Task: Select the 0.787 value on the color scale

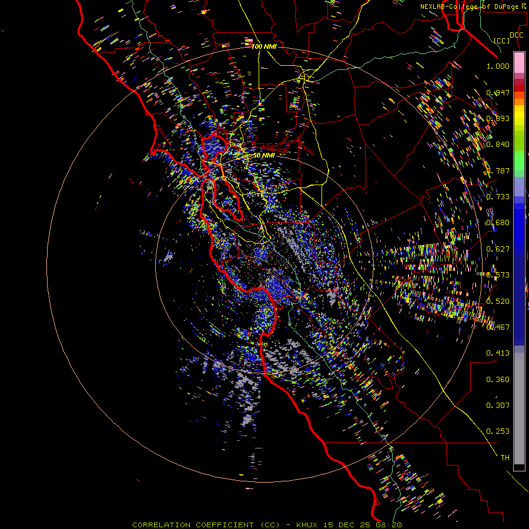Action: [498, 170]
